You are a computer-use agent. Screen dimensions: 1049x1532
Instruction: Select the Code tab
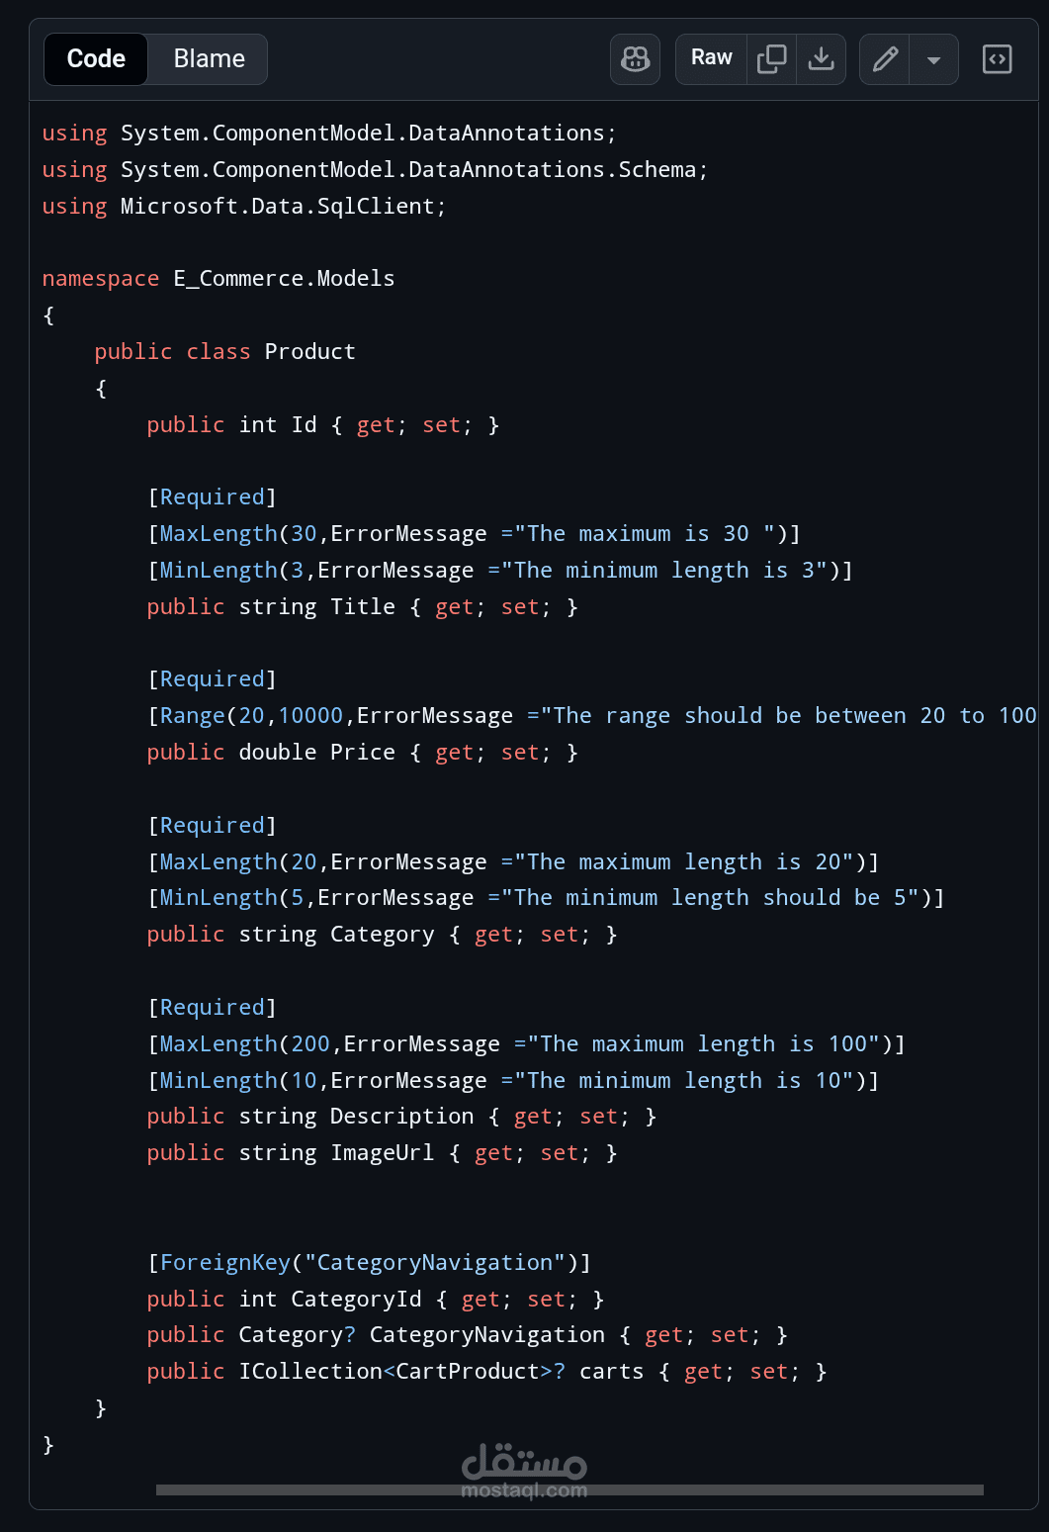pos(96,59)
